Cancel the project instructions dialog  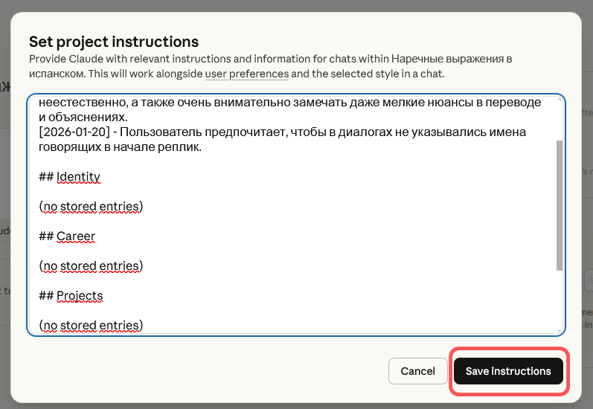pyautogui.click(x=417, y=371)
